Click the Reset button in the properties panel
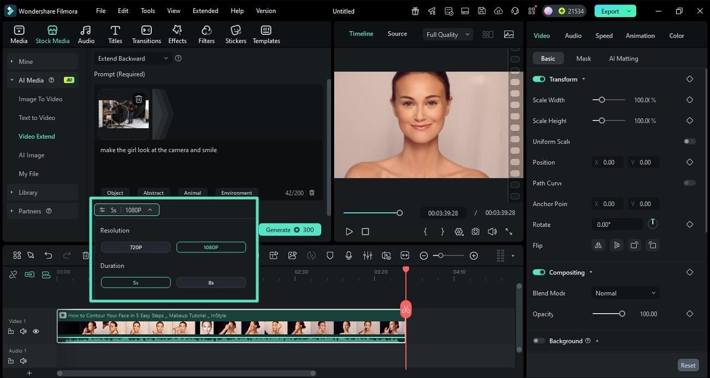Screen dimensions: 710x378 coord(688,365)
